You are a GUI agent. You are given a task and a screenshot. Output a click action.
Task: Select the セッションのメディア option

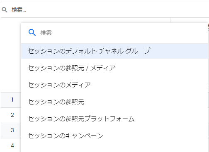click(114, 85)
